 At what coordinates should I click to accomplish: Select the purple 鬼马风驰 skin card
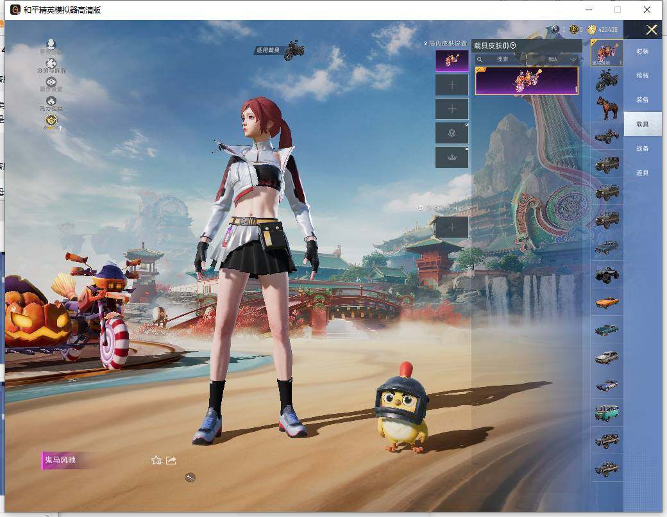527,81
